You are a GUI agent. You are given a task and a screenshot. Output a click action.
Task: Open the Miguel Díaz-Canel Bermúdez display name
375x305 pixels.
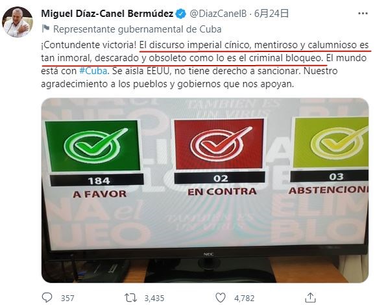click(107, 14)
